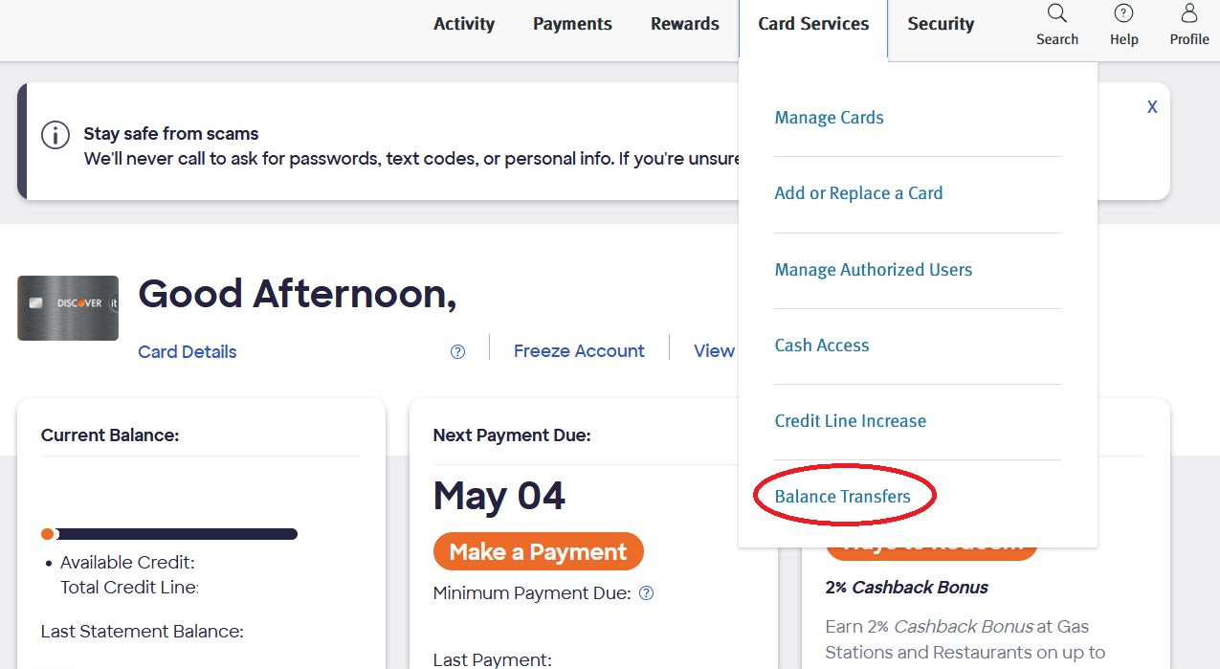Open the Payments menu
Image resolution: width=1220 pixels, height=669 pixels.
(x=572, y=24)
